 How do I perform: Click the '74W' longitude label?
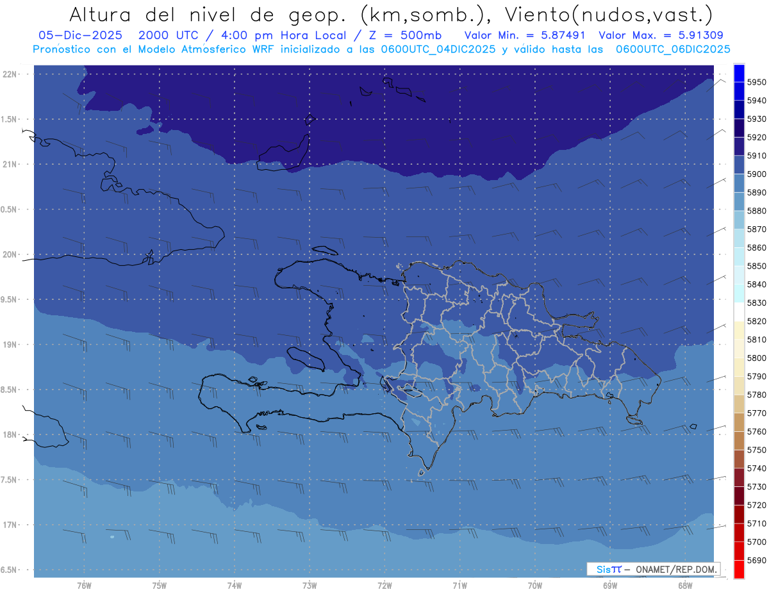[235, 585]
